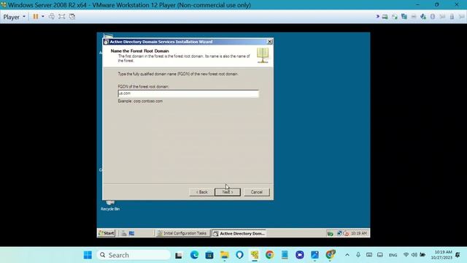Open Task View on host taskbar
Screen dimensions: 467x263
(178, 255)
